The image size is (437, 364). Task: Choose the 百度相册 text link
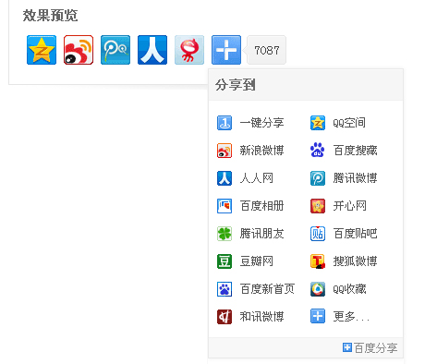[x=261, y=206]
